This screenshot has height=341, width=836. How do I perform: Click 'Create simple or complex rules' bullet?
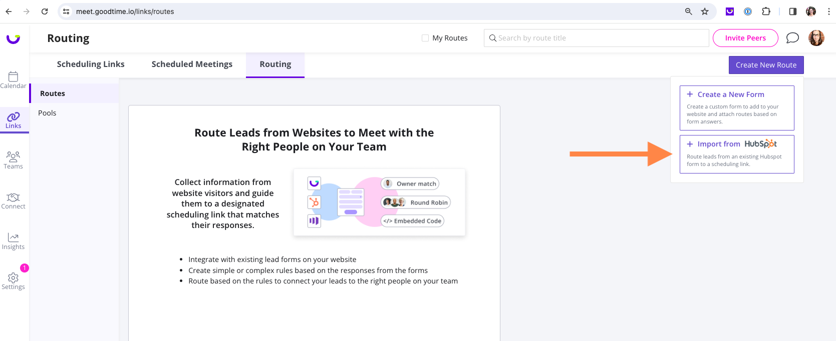[x=308, y=270]
